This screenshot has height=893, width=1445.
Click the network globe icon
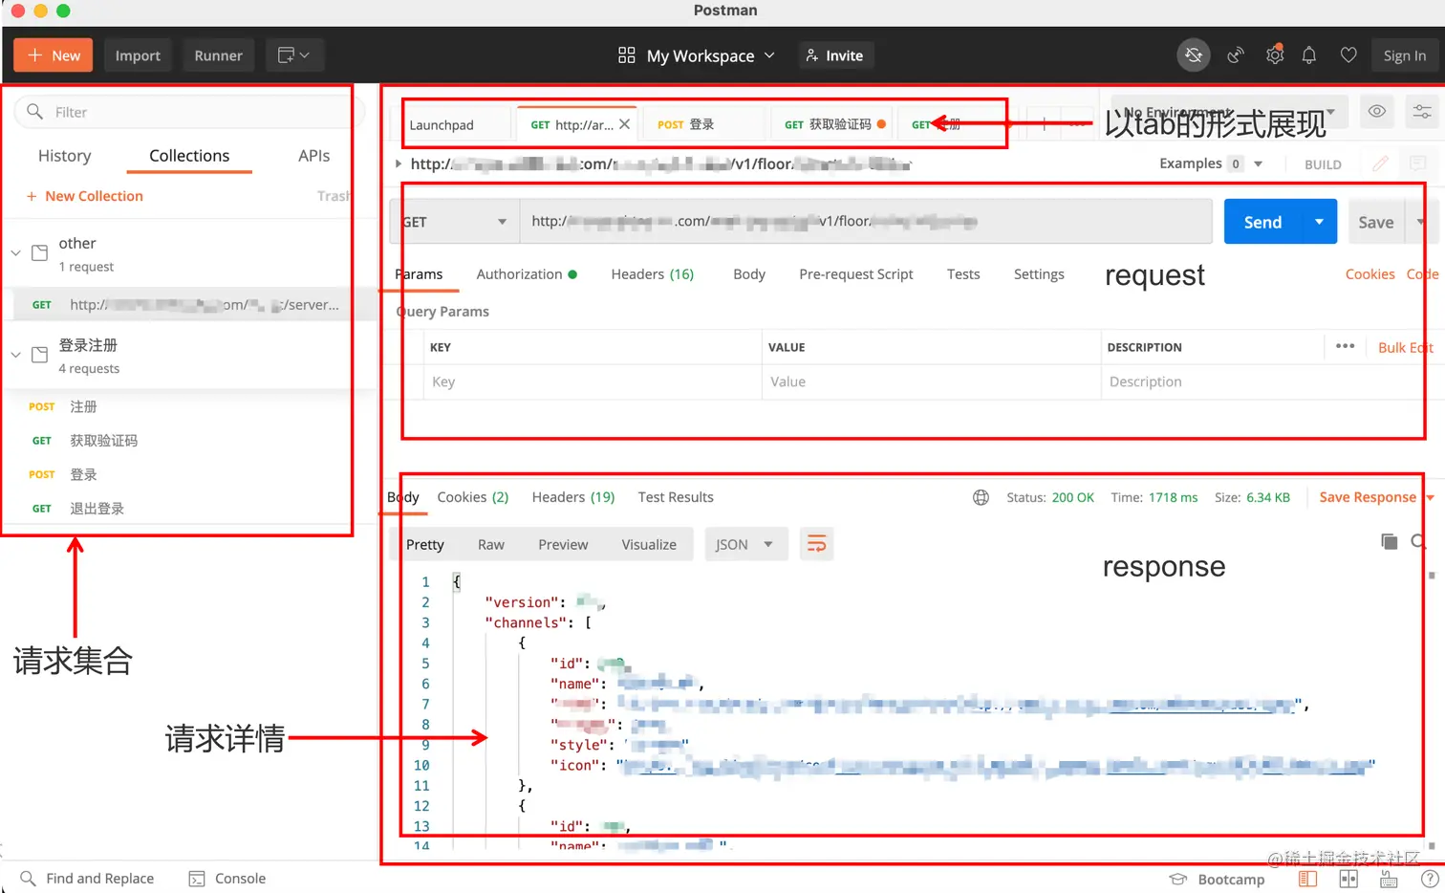click(x=981, y=497)
